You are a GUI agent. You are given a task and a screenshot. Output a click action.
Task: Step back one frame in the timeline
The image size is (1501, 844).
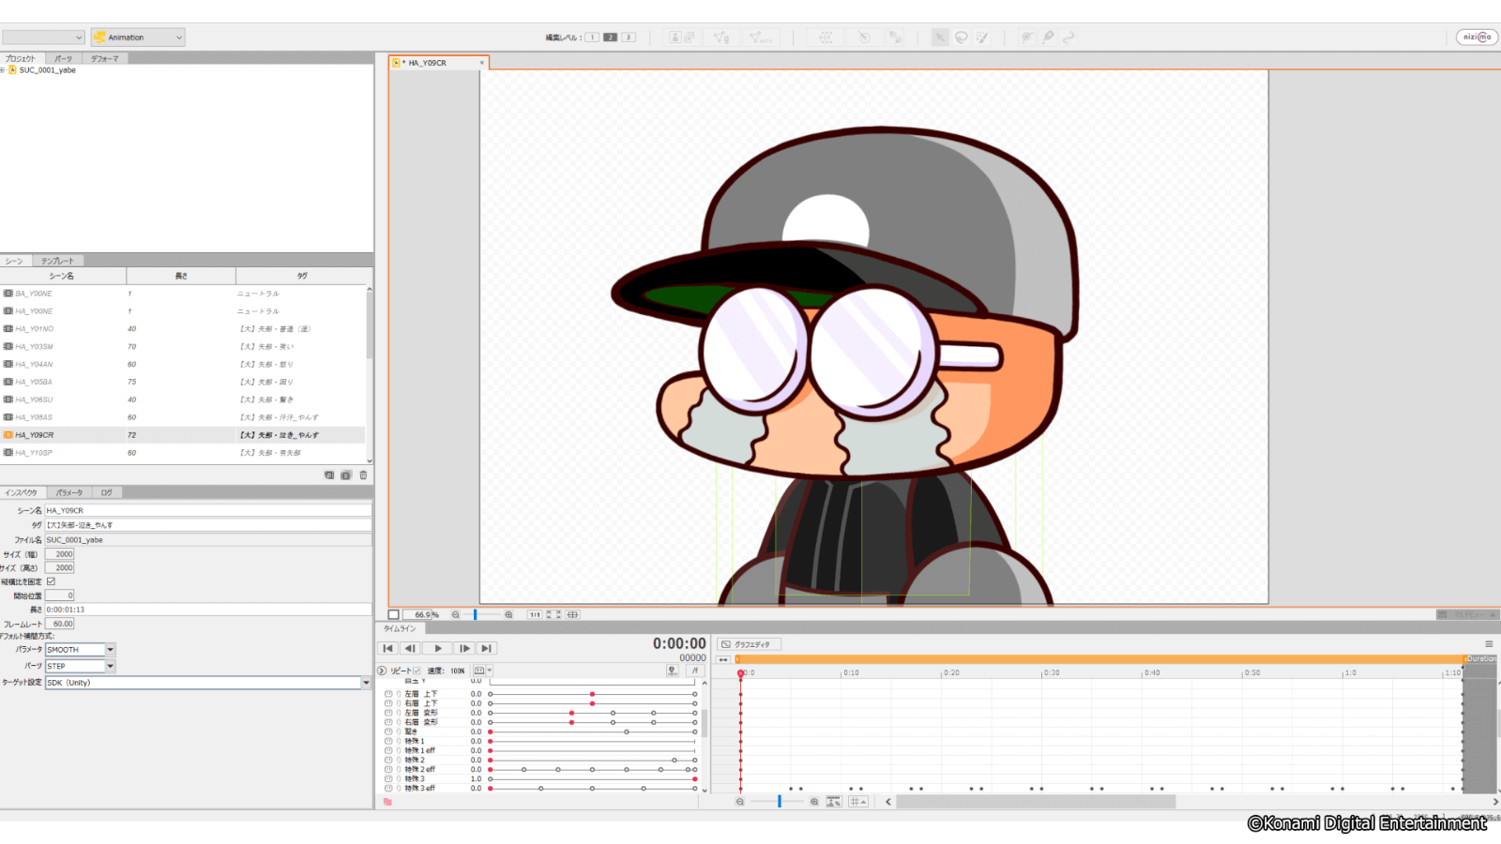click(410, 648)
